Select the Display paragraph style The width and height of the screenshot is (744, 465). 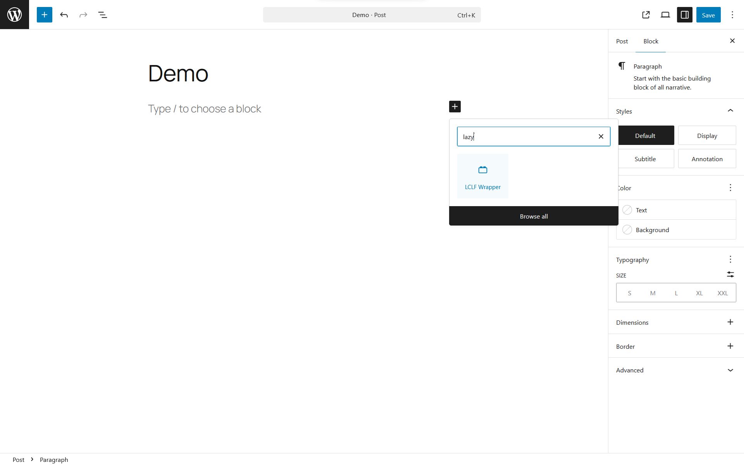(x=707, y=136)
